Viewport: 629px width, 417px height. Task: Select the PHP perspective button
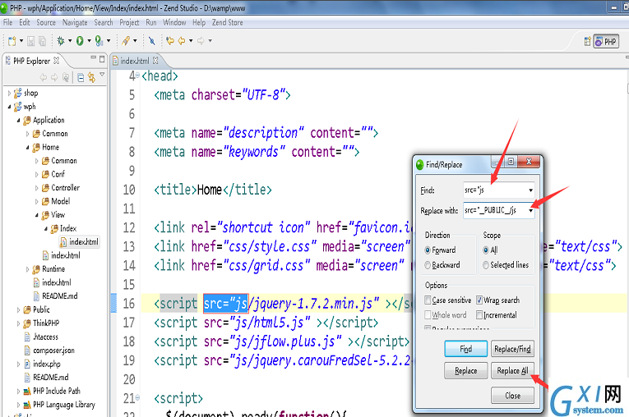pyautogui.click(x=606, y=41)
